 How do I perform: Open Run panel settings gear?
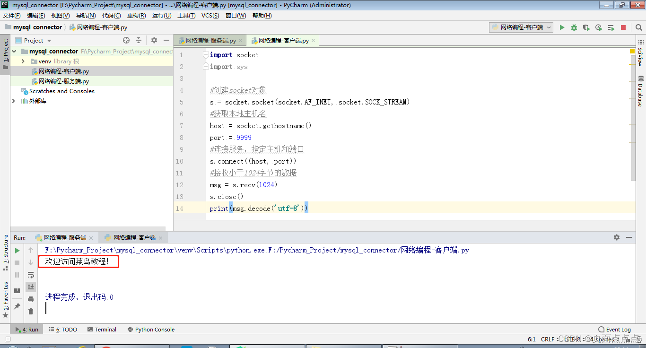pyautogui.click(x=617, y=237)
